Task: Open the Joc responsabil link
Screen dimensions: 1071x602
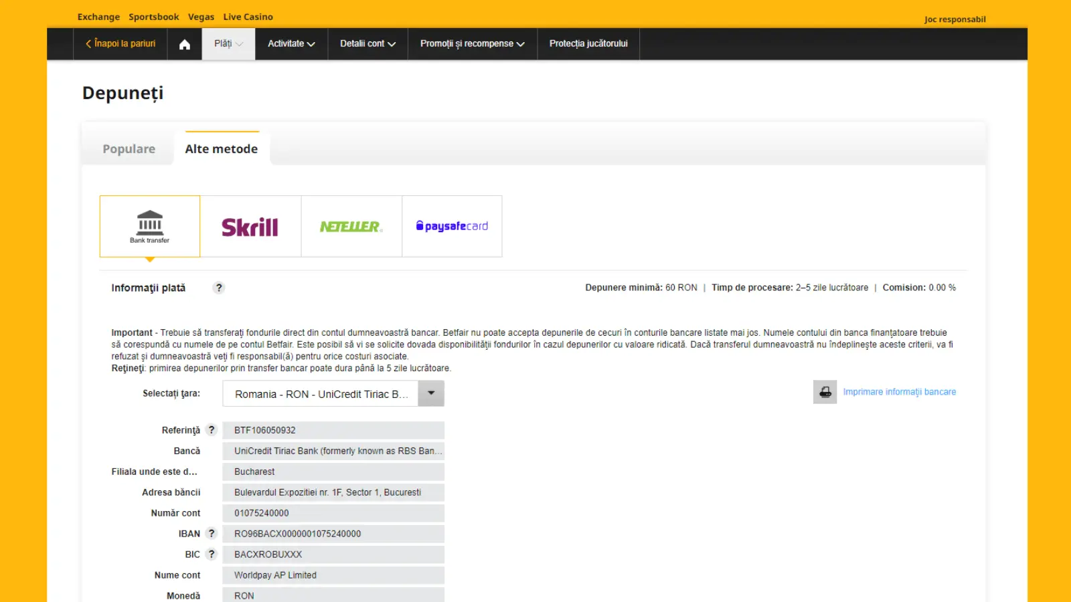Action: coord(955,19)
